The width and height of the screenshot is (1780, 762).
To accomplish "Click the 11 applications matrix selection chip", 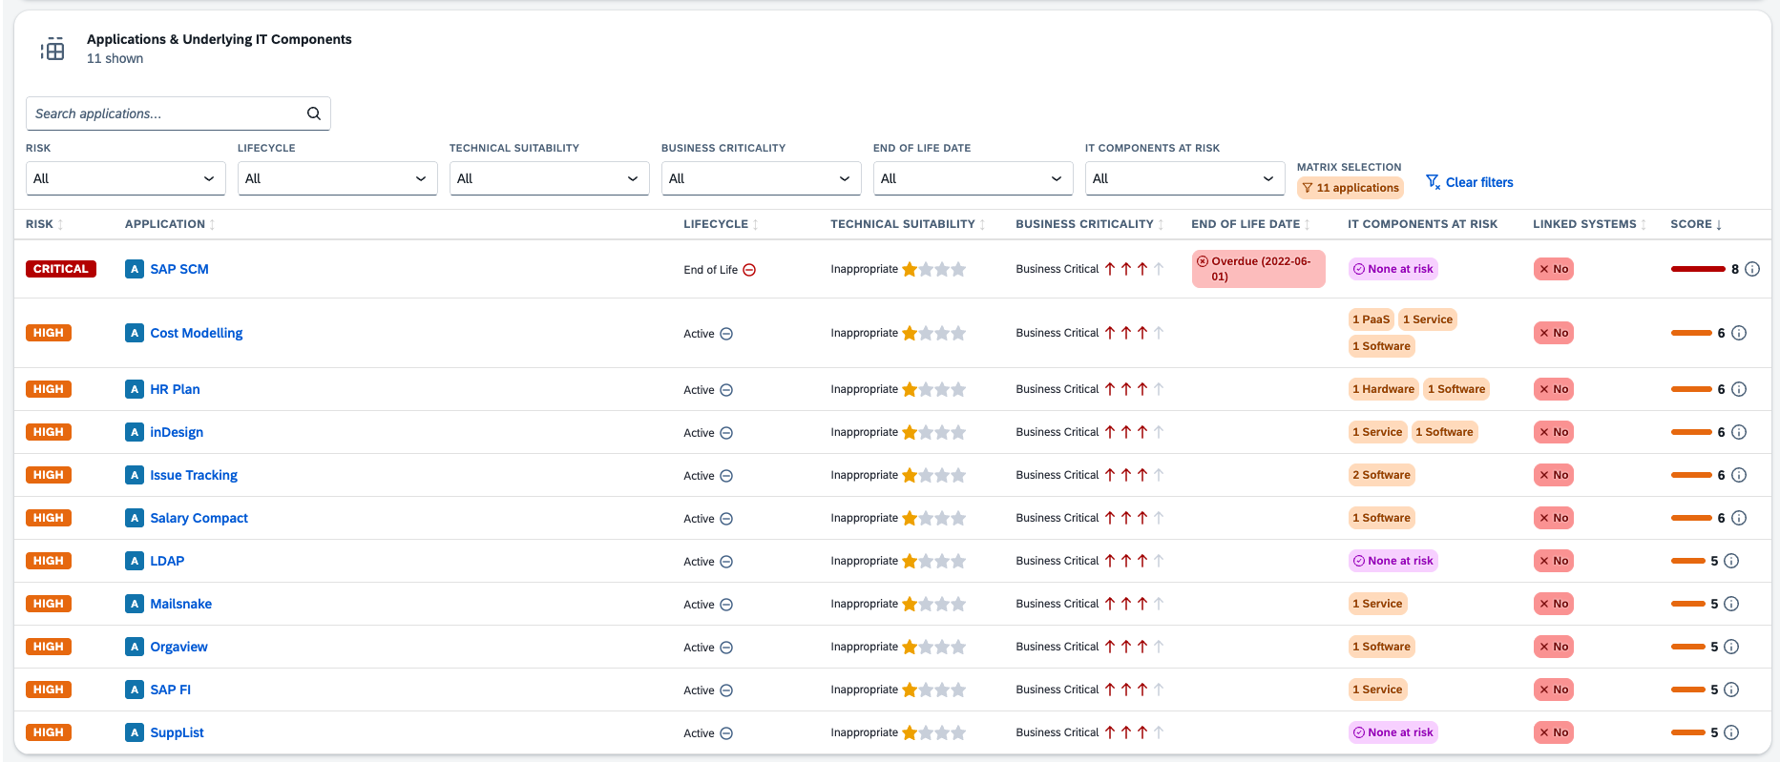I will [x=1351, y=188].
